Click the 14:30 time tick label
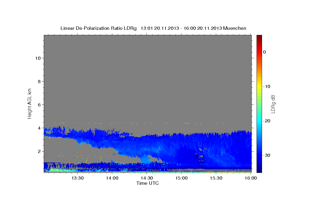 point(147,178)
